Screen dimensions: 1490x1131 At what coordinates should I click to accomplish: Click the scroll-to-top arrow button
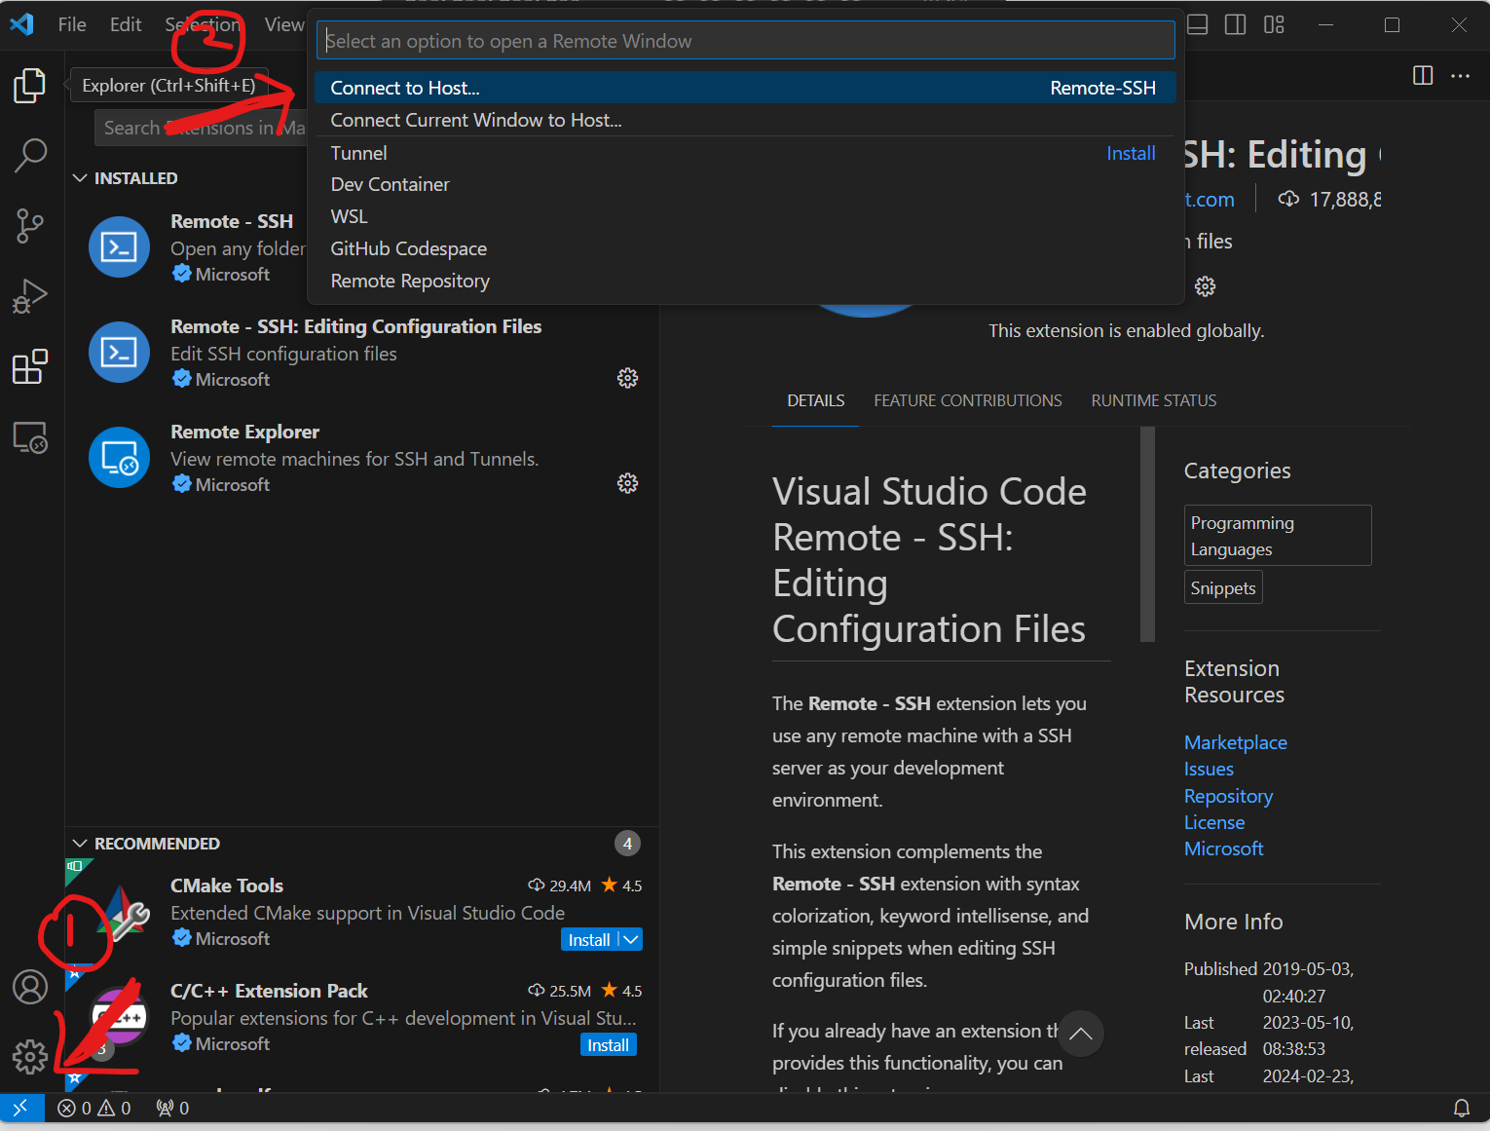(1081, 1034)
